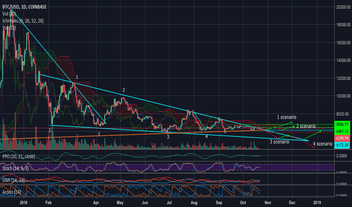Click the Sep label on the time axis
This screenshot has height=207, width=352.
click(219, 202)
